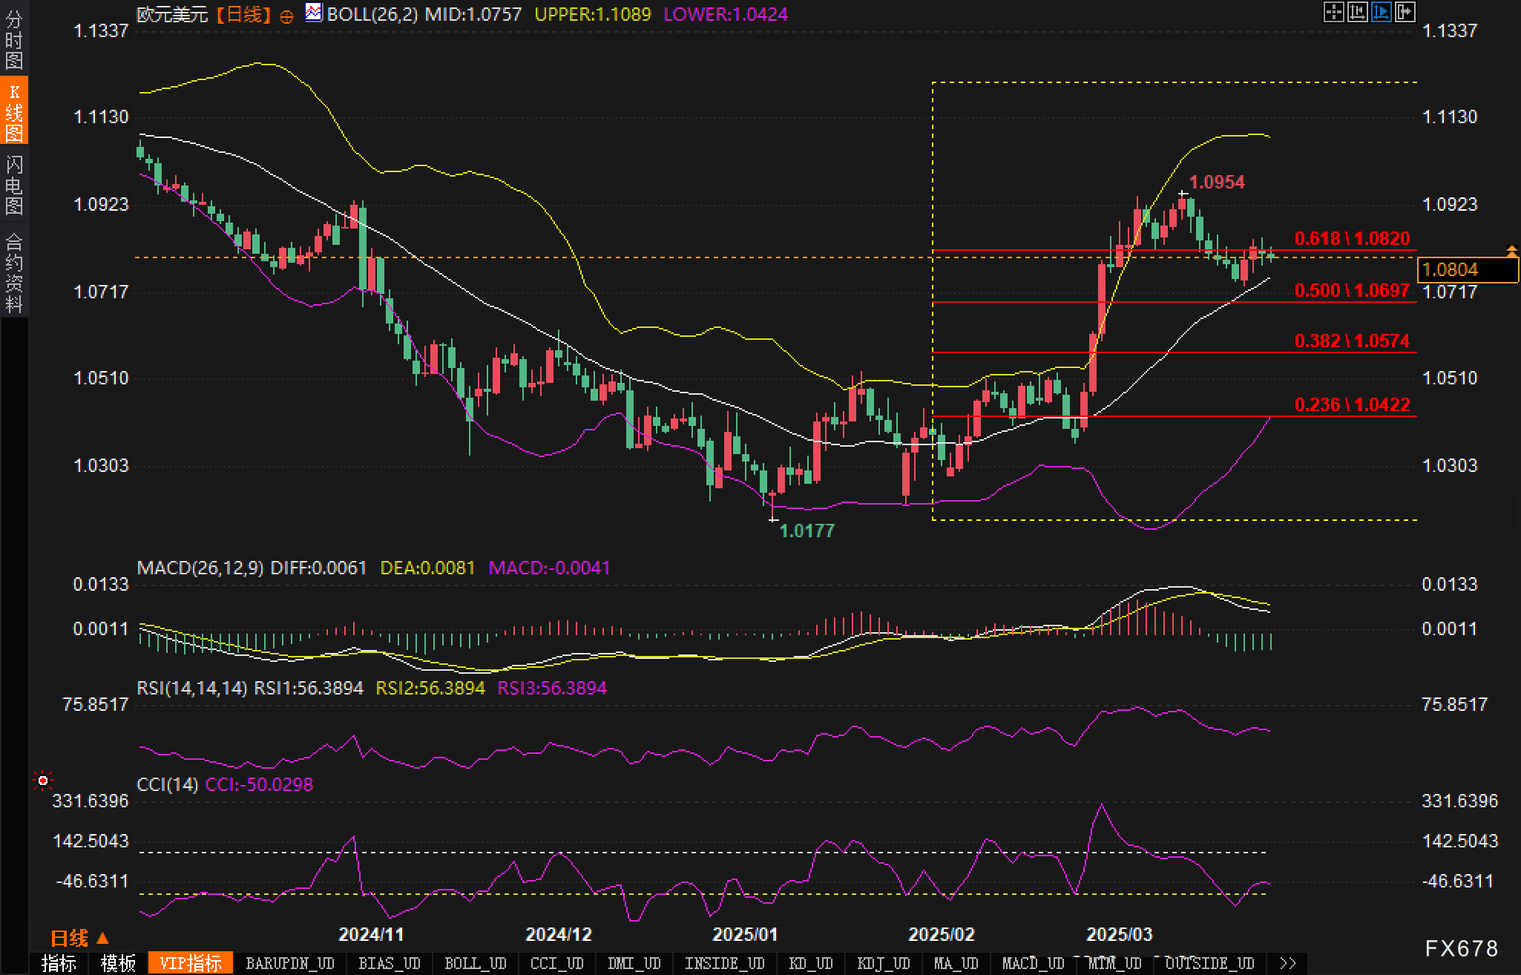The image size is (1521, 975).
Task: Click the orange alarm icon above price tag
Action: click(x=1511, y=251)
